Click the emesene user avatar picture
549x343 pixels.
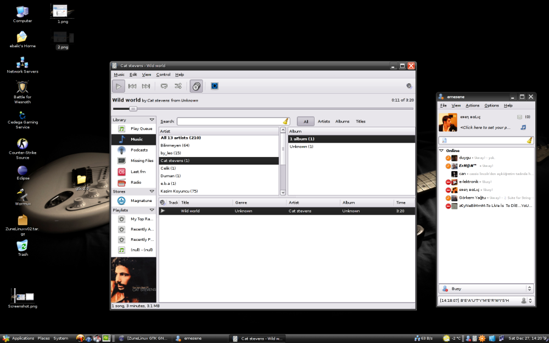click(x=448, y=122)
